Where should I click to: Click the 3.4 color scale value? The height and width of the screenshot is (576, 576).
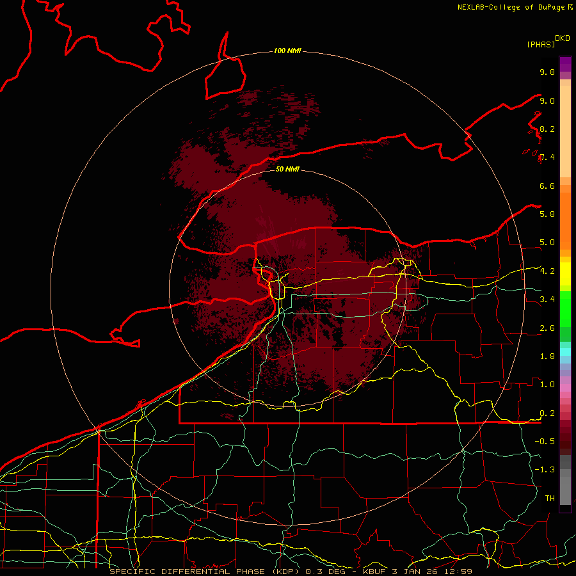[x=547, y=300]
